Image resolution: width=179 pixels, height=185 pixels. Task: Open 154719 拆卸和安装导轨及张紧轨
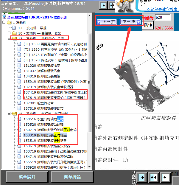[x=49, y=157]
